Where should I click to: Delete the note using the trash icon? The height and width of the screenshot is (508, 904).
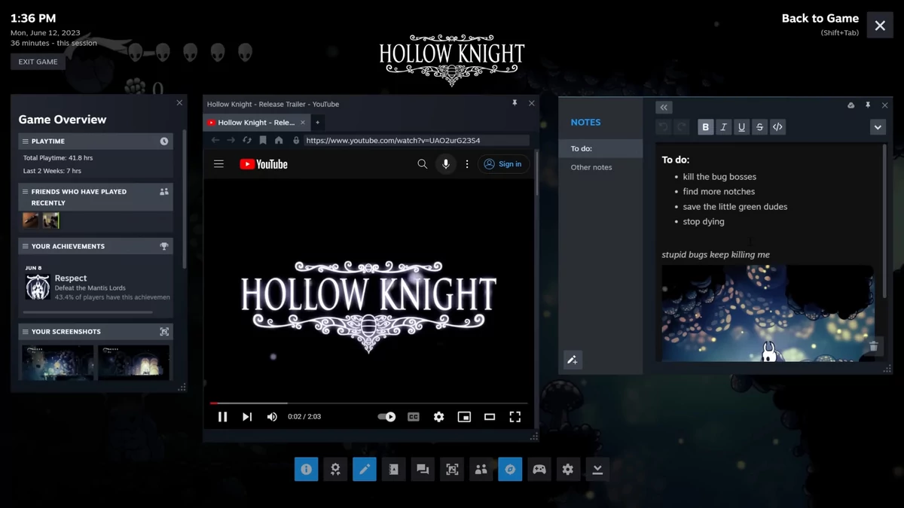click(874, 346)
